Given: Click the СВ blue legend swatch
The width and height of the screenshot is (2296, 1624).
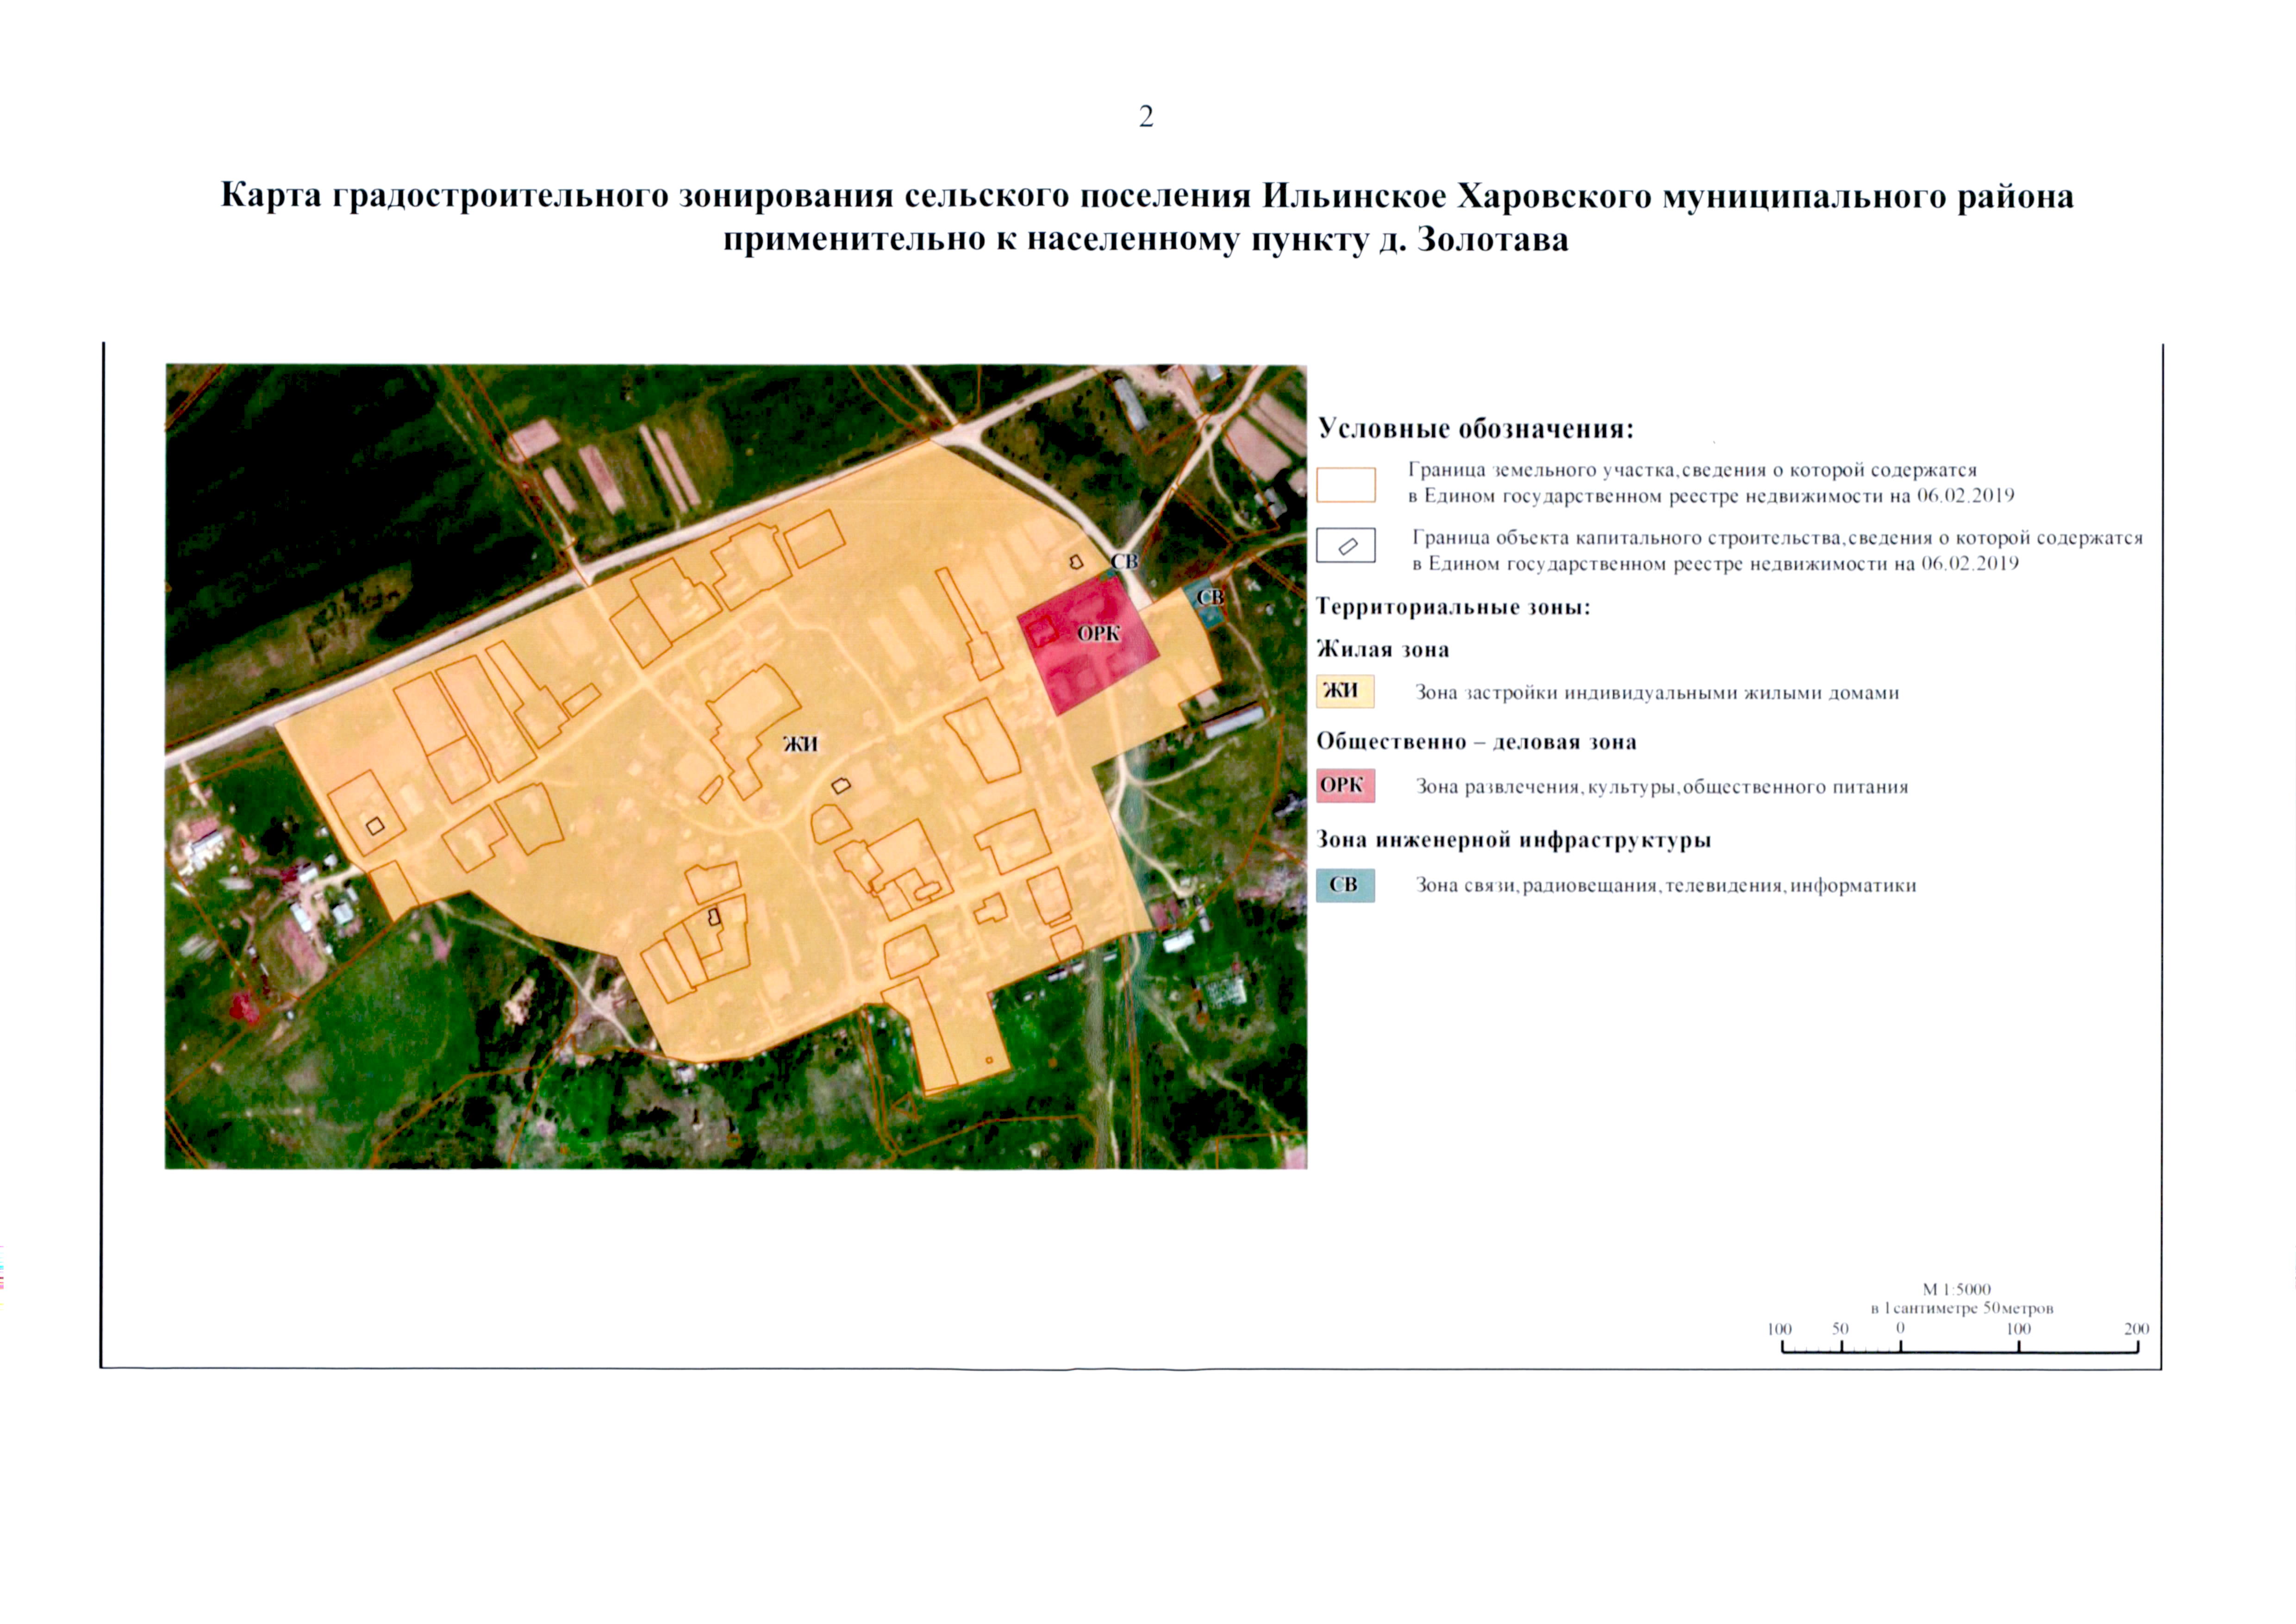Looking at the screenshot, I should (x=1345, y=885).
